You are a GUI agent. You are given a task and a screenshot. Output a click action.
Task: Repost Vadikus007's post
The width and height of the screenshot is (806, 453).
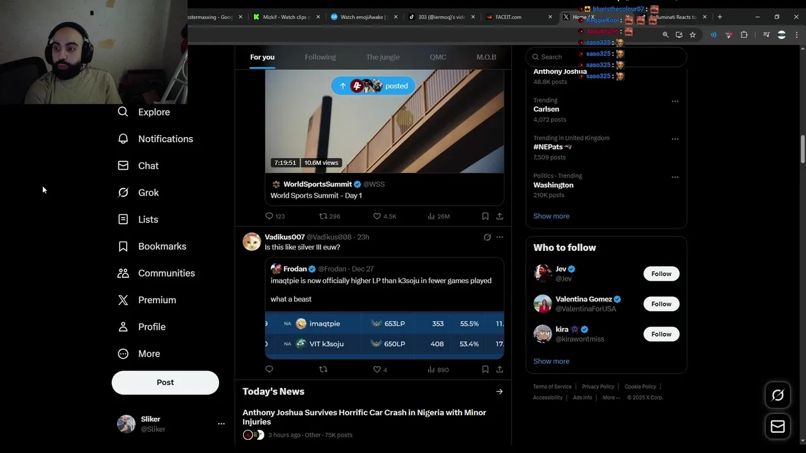click(323, 369)
